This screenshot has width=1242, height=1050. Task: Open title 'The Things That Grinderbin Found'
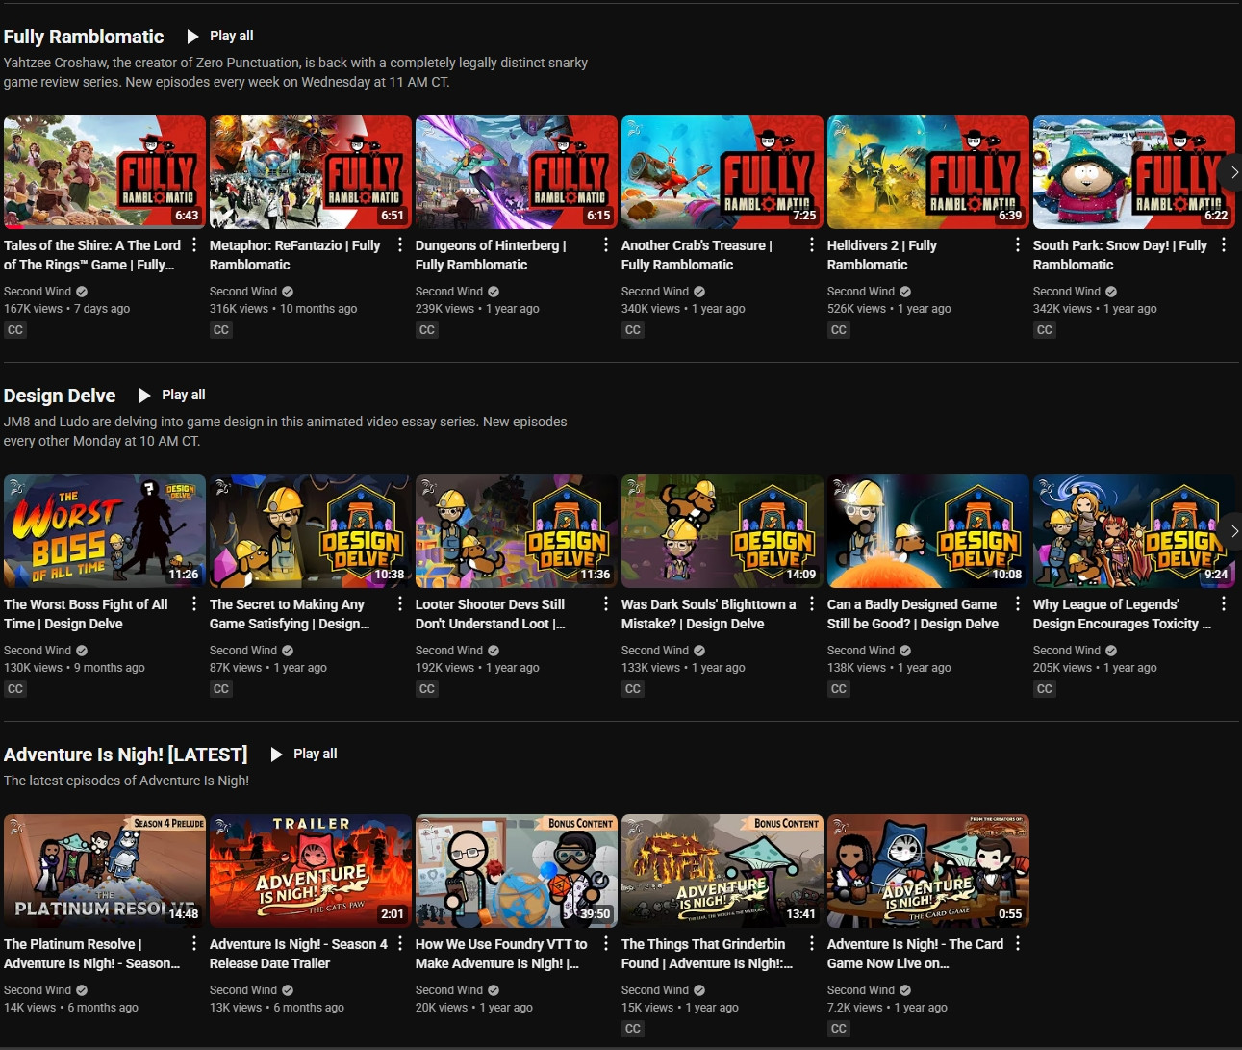click(707, 954)
